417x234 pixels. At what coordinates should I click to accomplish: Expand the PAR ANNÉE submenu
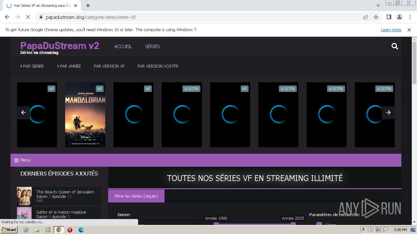pyautogui.click(x=69, y=66)
